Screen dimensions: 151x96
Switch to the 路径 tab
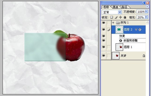[x=124, y=7]
